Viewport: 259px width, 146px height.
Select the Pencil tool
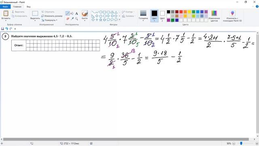[68, 13]
